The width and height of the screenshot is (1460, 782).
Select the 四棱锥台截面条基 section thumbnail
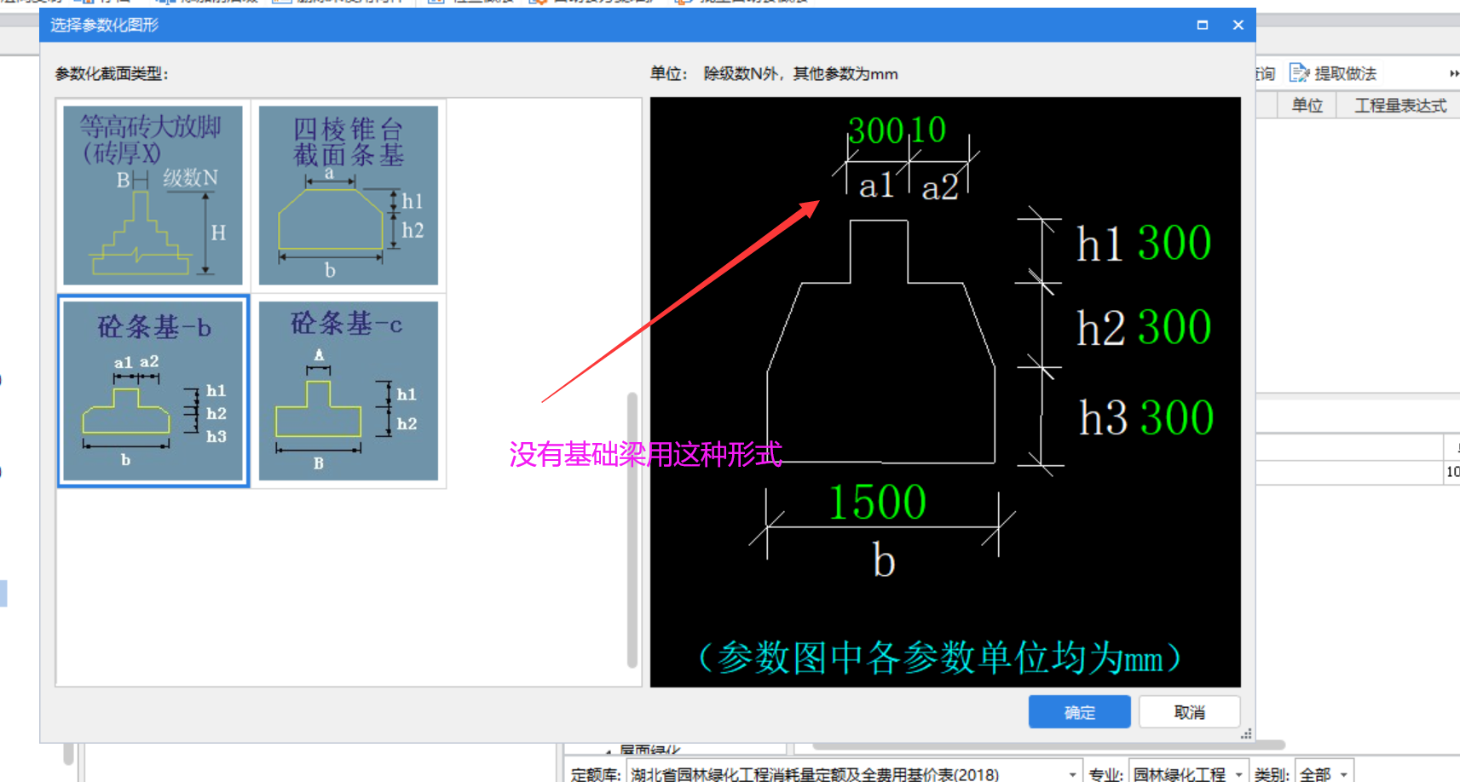tap(349, 195)
